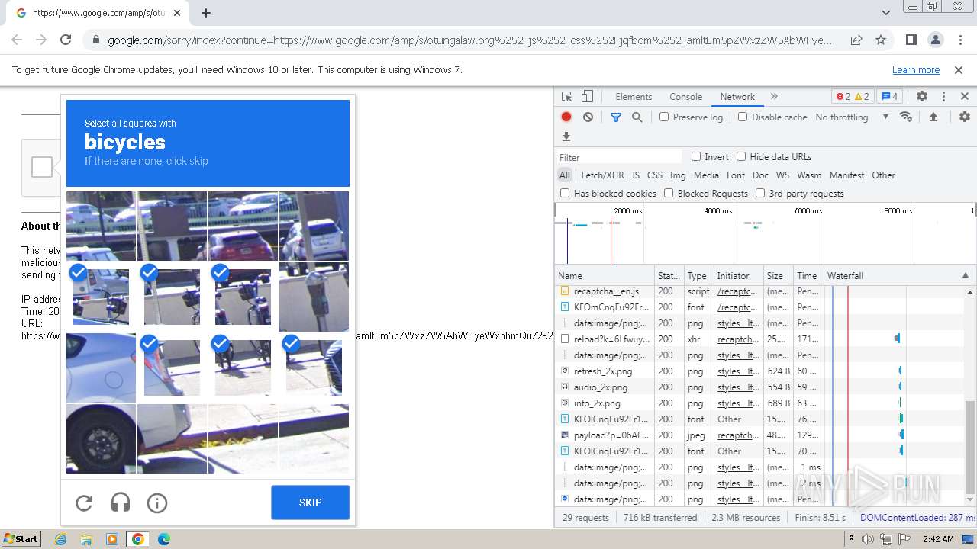
Task: Filter by Fetch/XHR type
Action: [x=602, y=175]
